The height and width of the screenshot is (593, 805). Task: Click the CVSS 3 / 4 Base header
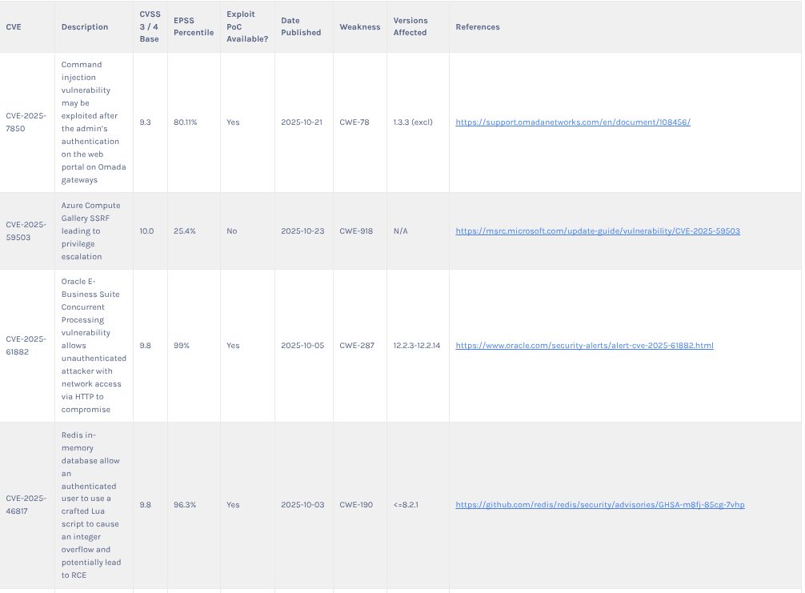click(x=150, y=27)
